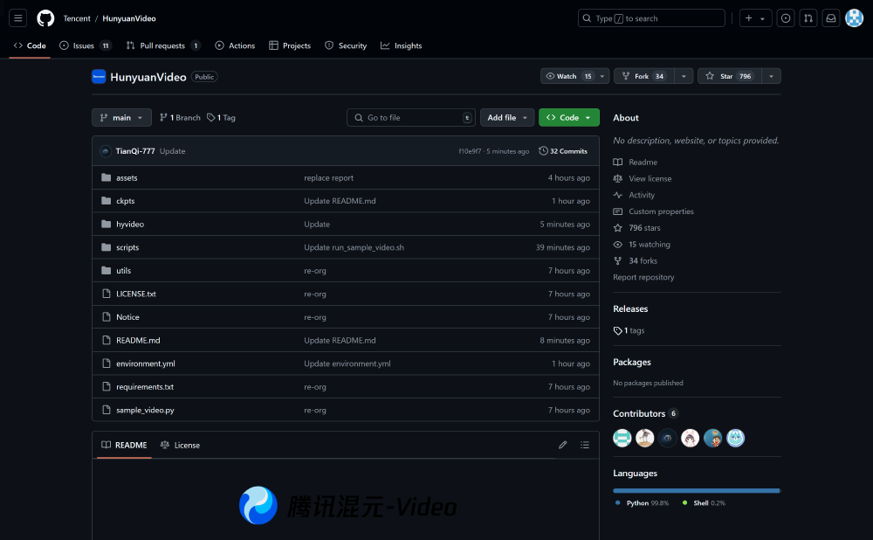The image size is (873, 540).
Task: Expand the green Code dropdown
Action: 568,117
